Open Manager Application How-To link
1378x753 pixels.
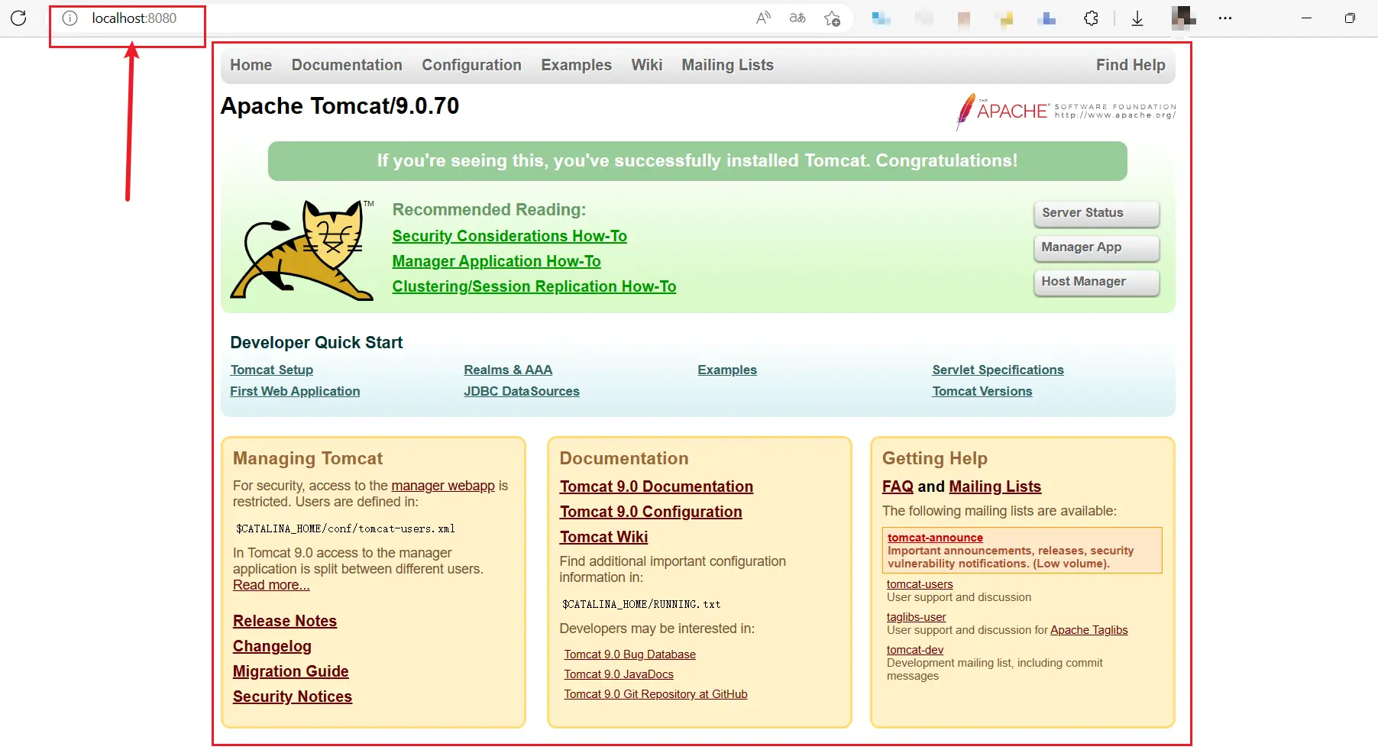point(497,261)
